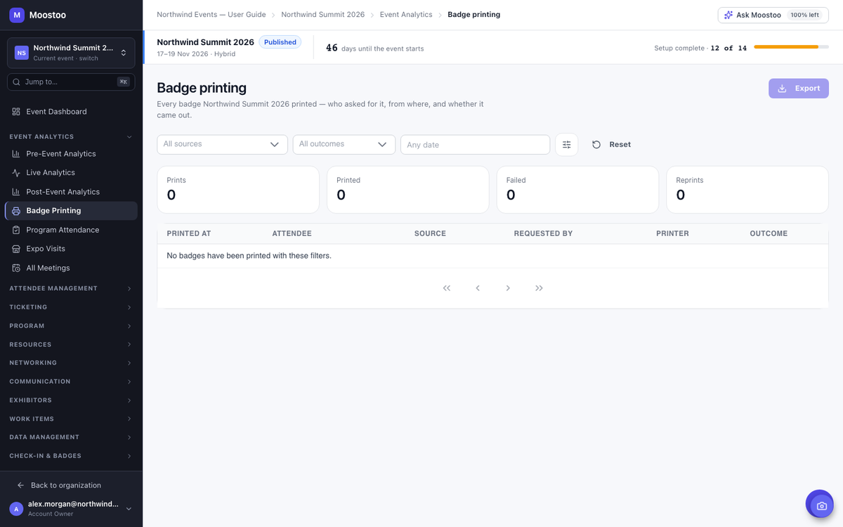The image size is (843, 527).
Task: Click the Post-Event Analytics chart icon
Action: click(16, 192)
